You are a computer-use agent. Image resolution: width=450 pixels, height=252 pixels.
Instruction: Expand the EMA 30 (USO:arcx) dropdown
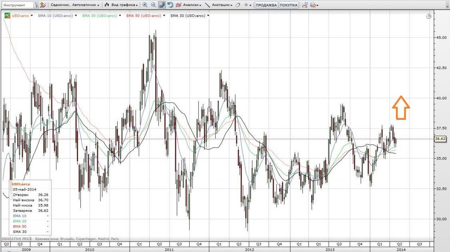click(x=120, y=16)
